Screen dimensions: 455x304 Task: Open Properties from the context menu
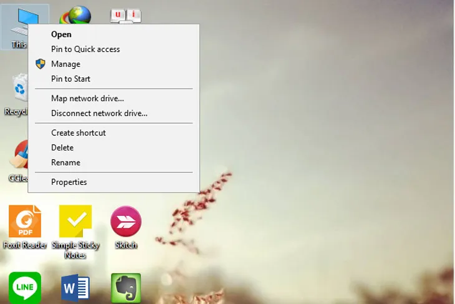click(69, 182)
